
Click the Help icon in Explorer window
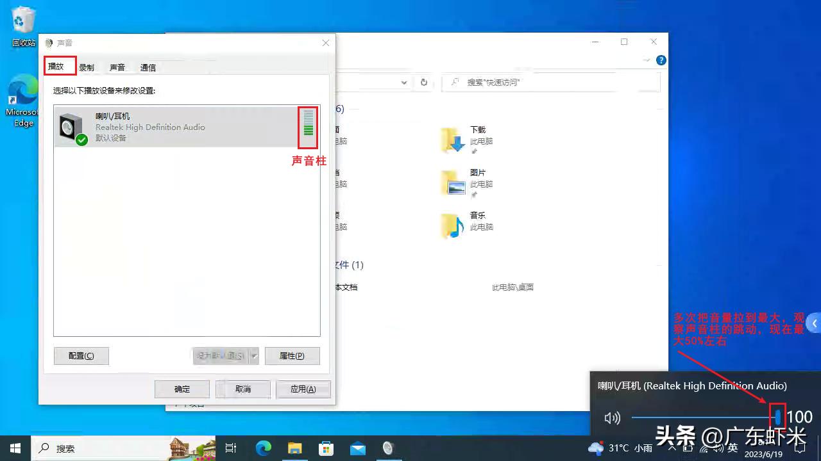click(661, 60)
